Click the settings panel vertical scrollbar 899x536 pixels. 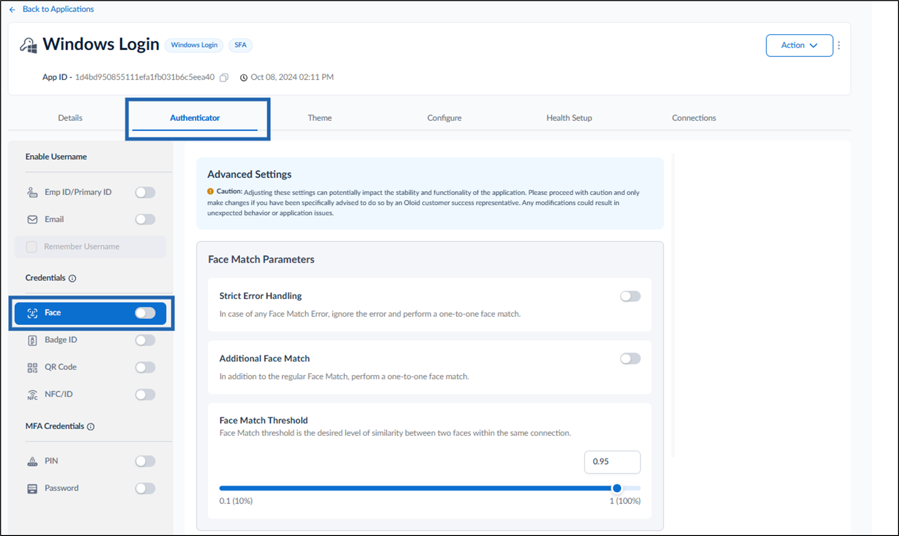pyautogui.click(x=673, y=306)
